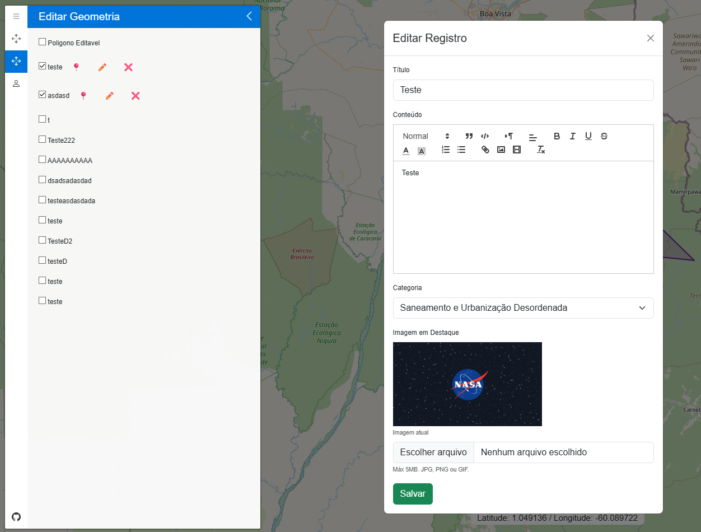
Task: Uncheck the asdasd layer checkbox
Action: (x=42, y=95)
